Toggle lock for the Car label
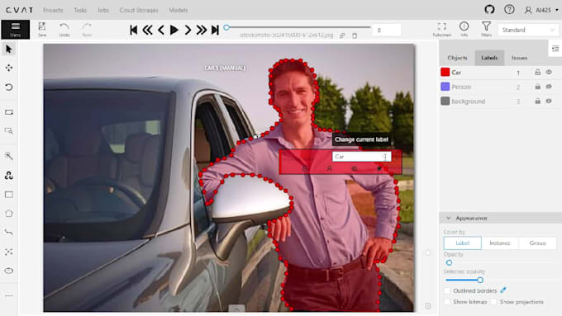This screenshot has width=562, height=316. pos(538,73)
